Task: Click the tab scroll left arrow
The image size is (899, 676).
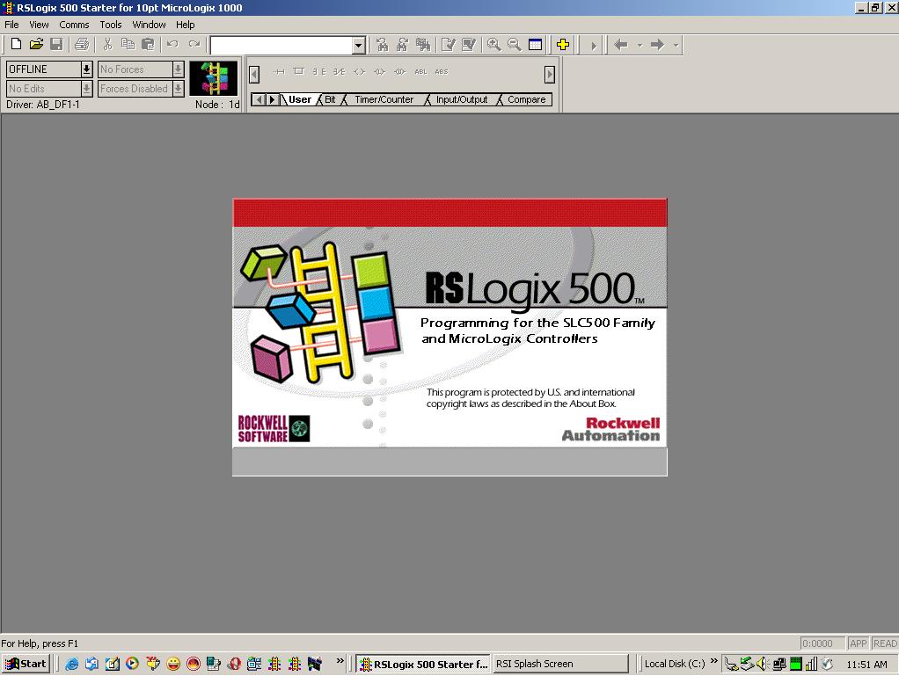Action: pyautogui.click(x=259, y=99)
